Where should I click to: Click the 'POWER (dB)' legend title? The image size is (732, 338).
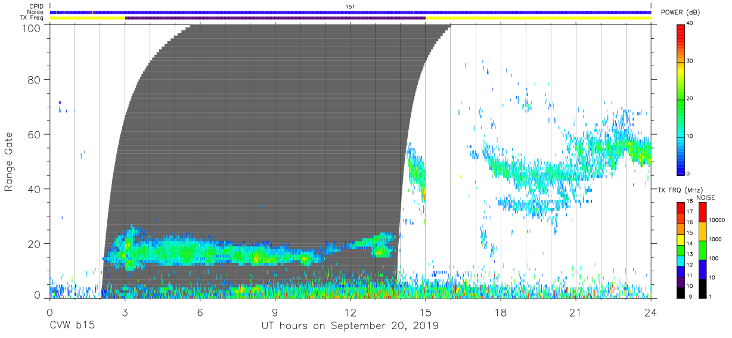tap(681, 13)
